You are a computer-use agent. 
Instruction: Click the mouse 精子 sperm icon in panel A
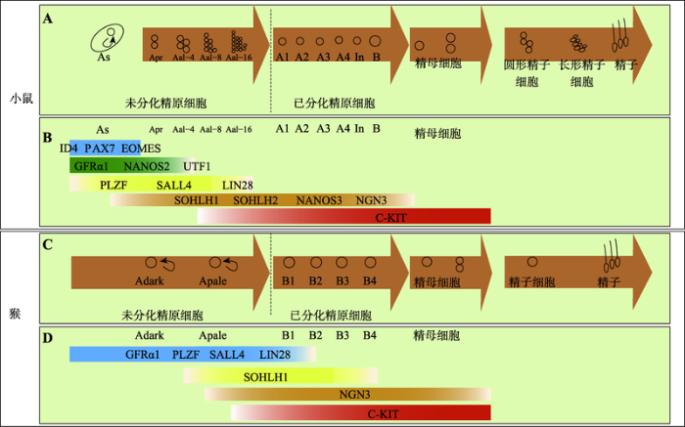pyautogui.click(x=620, y=35)
